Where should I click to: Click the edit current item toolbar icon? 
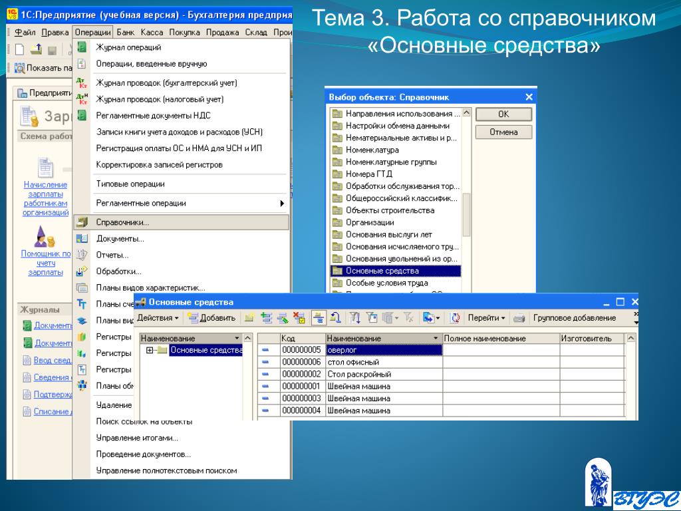(283, 318)
